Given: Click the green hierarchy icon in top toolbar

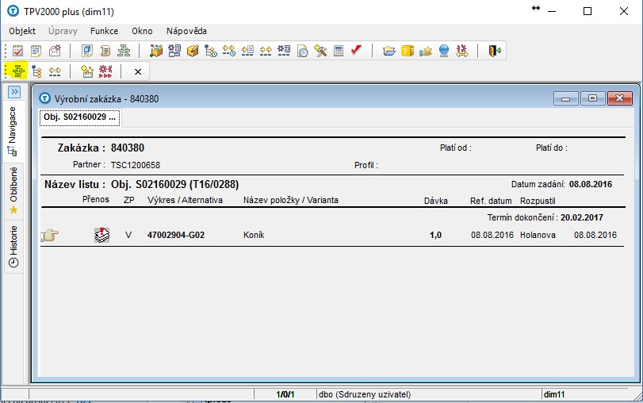Looking at the screenshot, I should 124,51.
